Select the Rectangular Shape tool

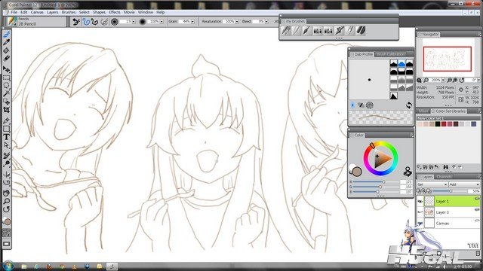click(x=7, y=129)
